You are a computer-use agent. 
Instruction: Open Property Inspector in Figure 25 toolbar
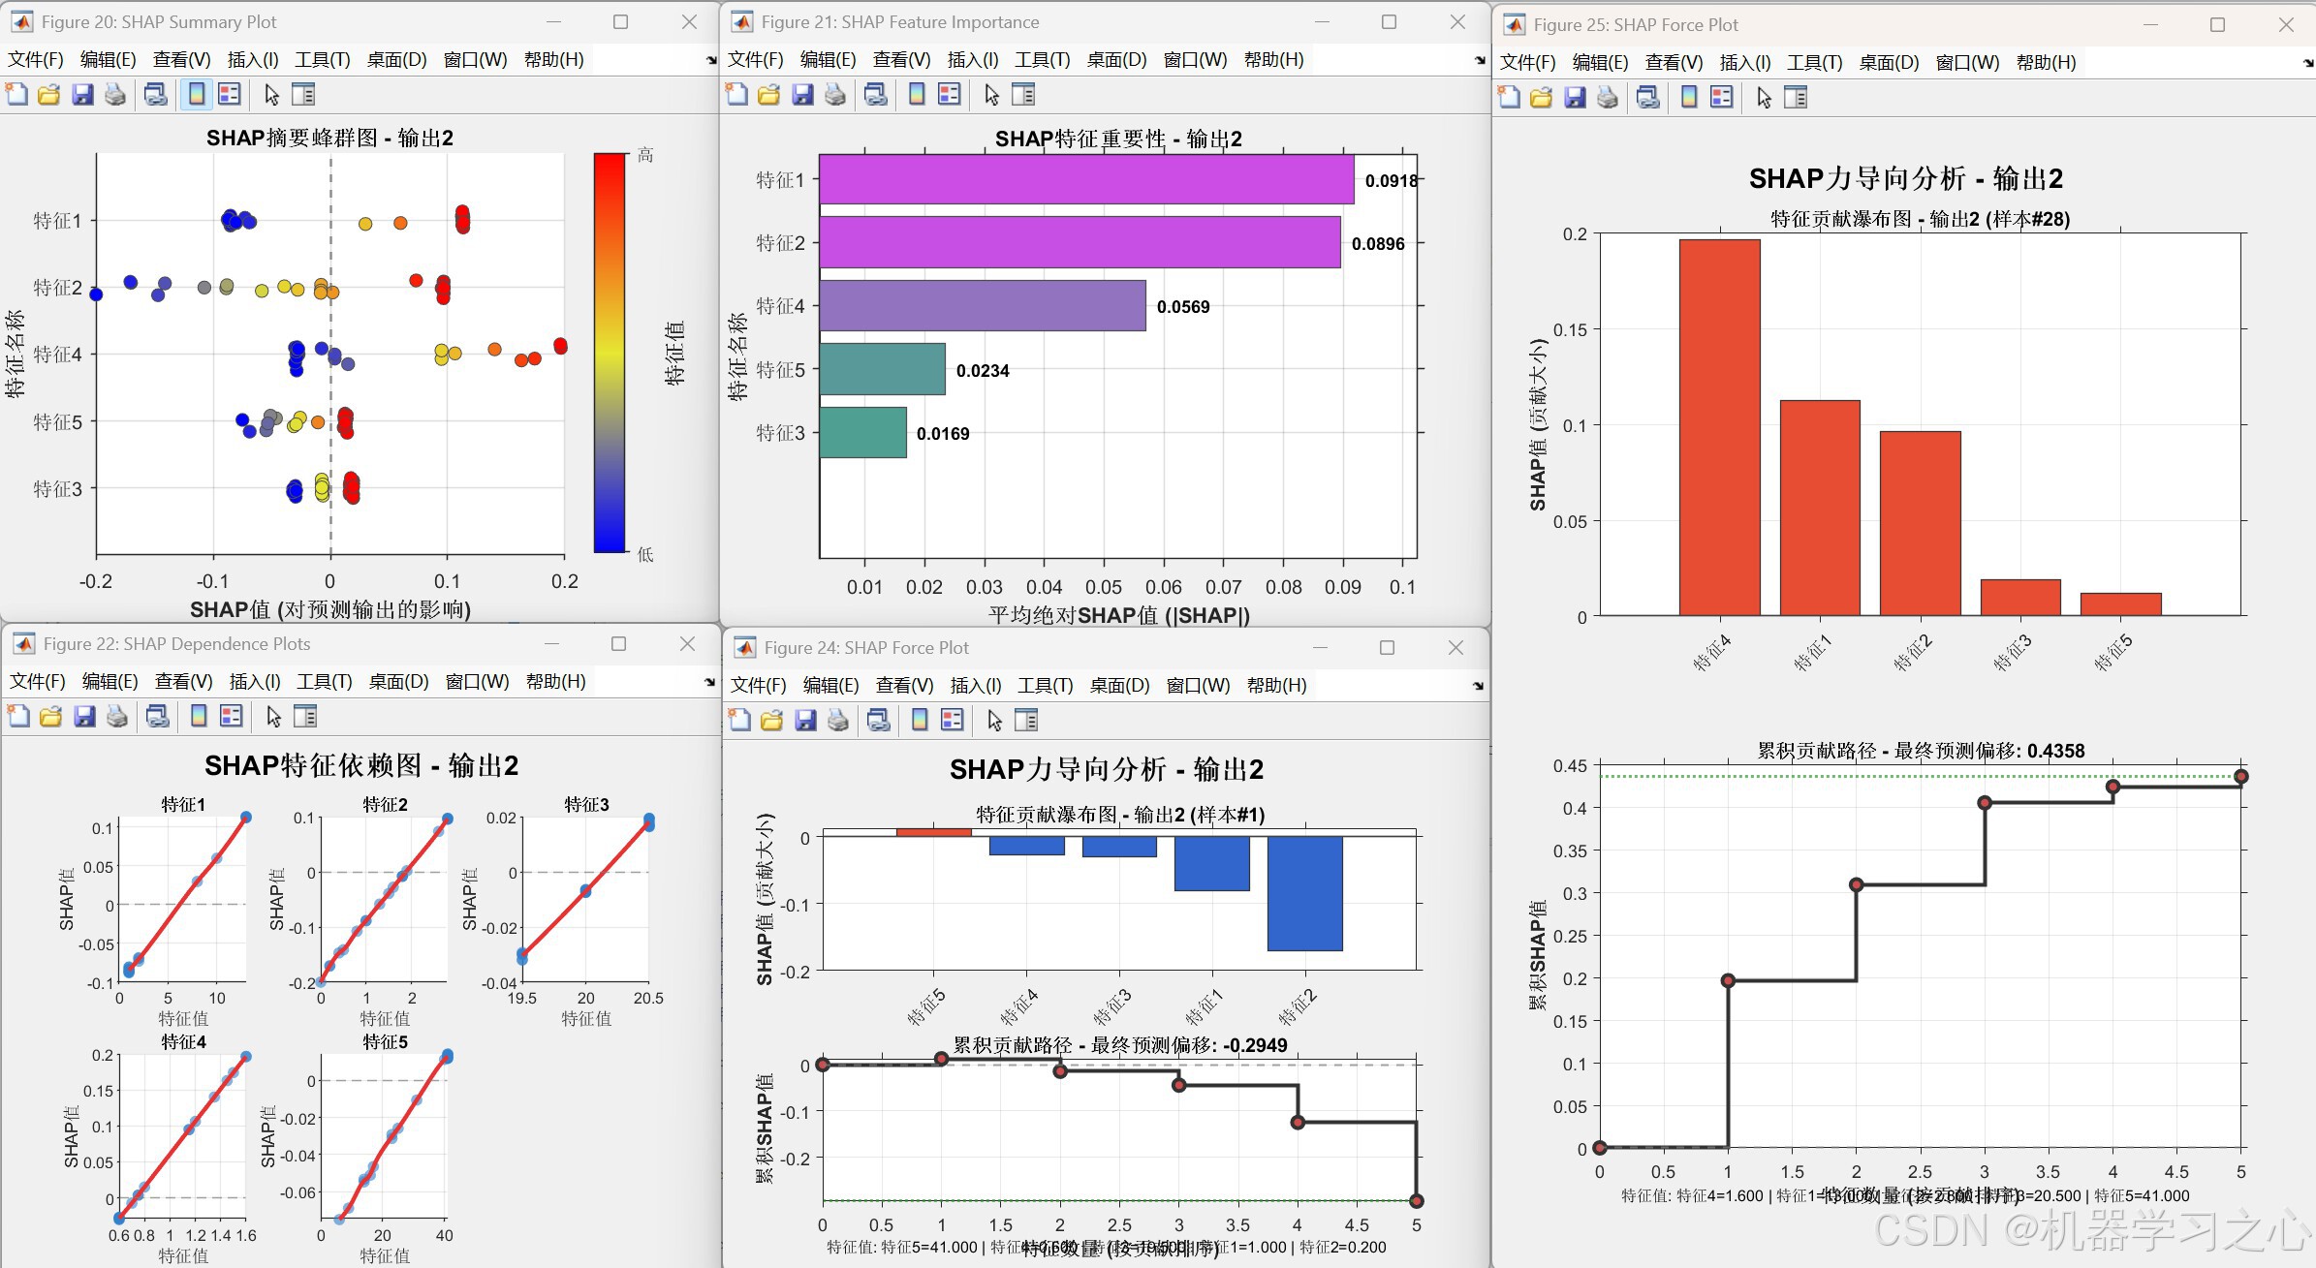point(1796,97)
